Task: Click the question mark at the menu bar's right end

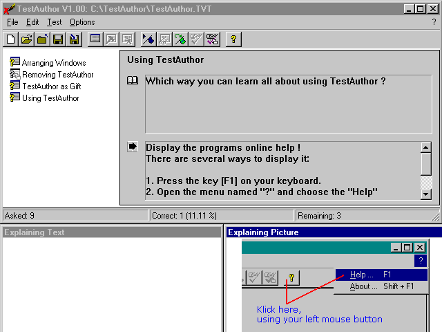Action: 434,22
